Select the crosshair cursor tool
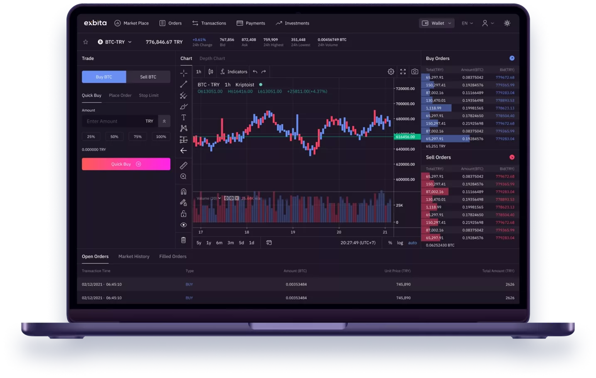The width and height of the screenshot is (596, 378). [183, 73]
